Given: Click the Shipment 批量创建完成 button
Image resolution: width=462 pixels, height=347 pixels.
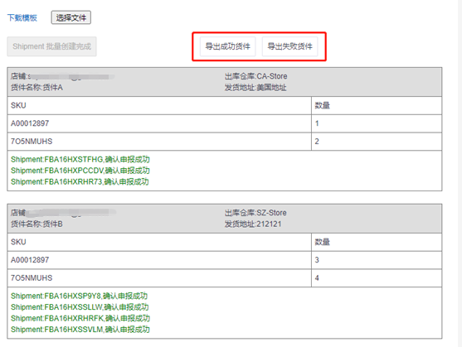Looking at the screenshot, I should (x=52, y=46).
